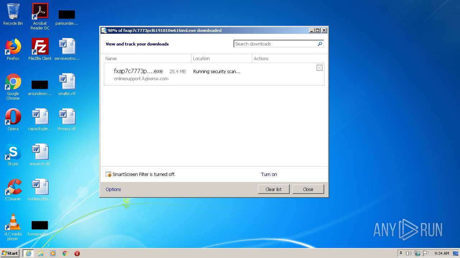Open FileZilla Client shortcut
Screen dimensions: 460x258
point(40,49)
